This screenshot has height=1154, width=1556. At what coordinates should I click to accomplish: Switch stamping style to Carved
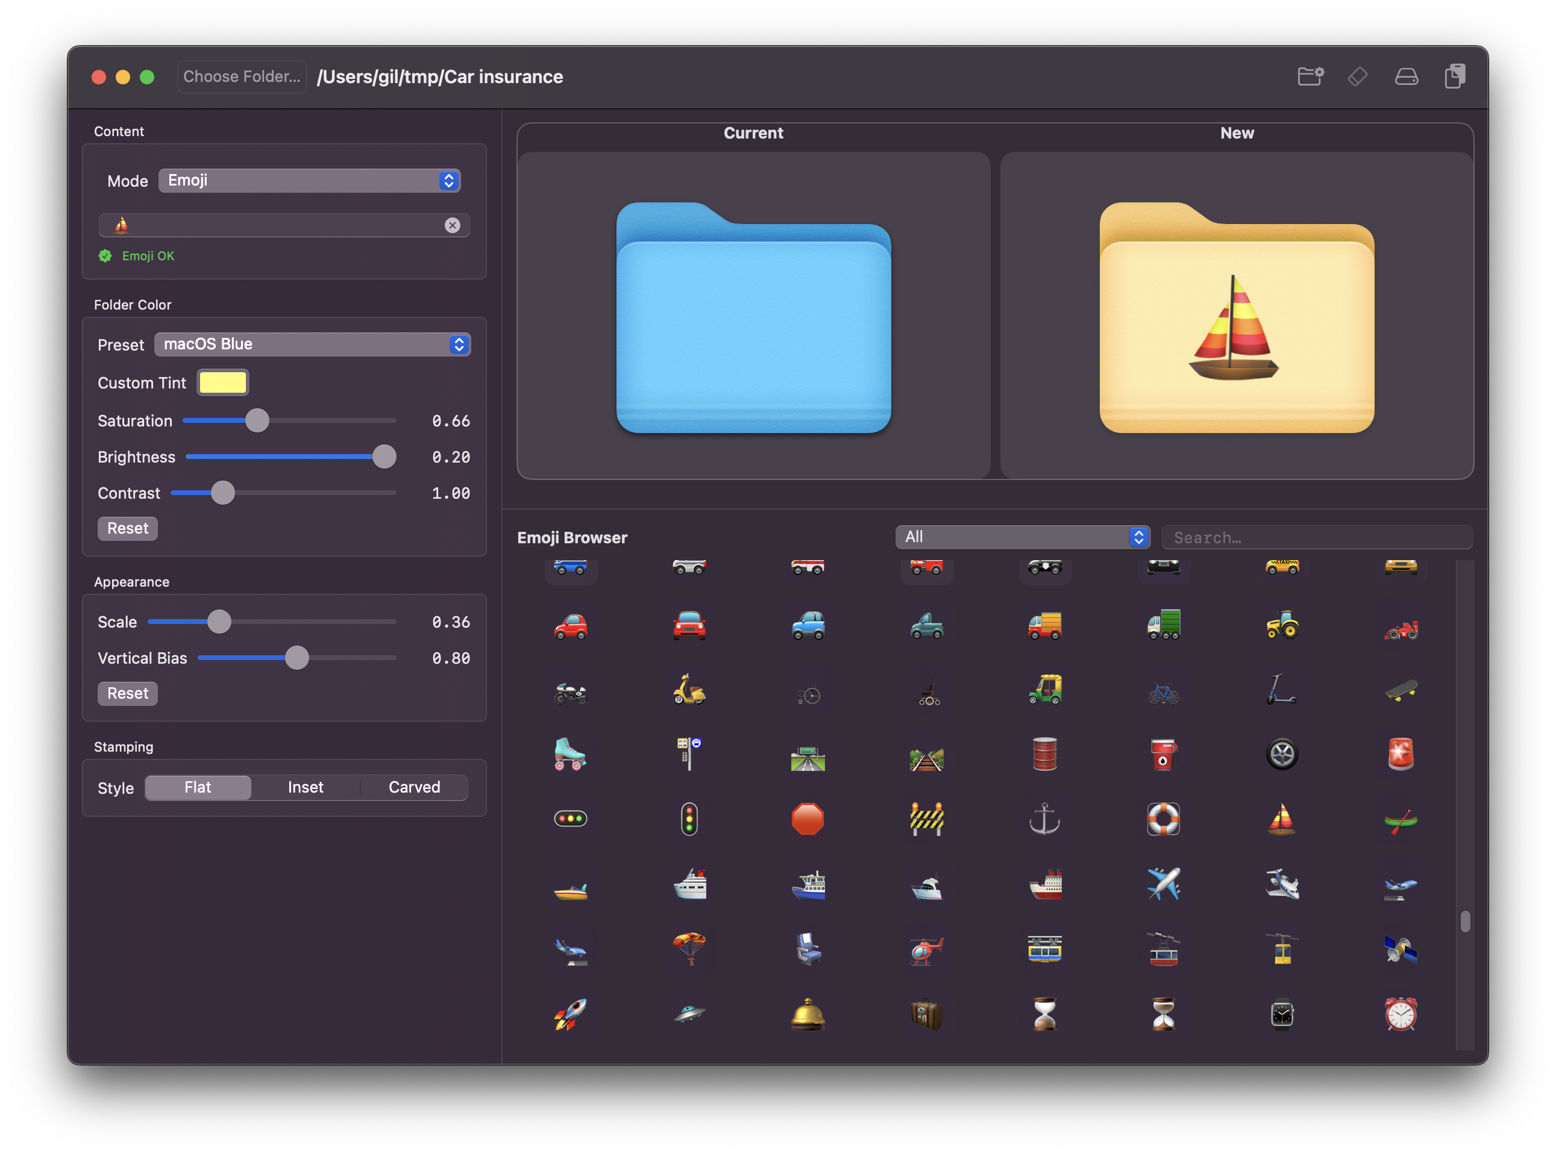(x=413, y=787)
